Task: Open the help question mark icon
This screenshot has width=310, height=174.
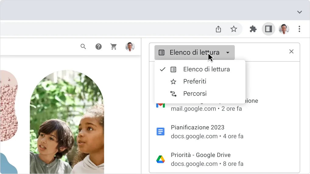Action: tap(98, 47)
